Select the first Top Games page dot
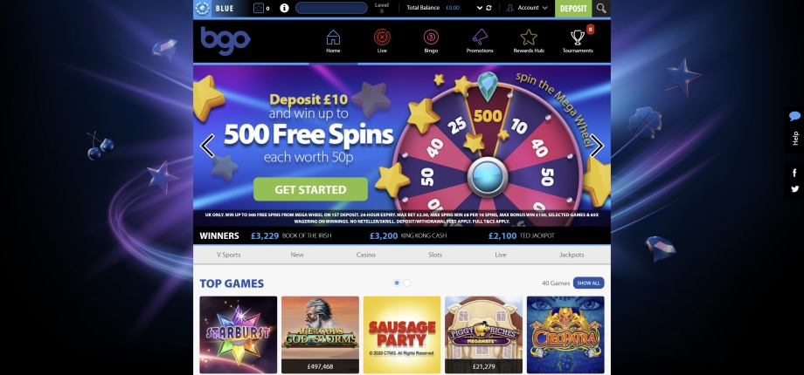Image resolution: width=804 pixels, height=375 pixels. coord(397,283)
